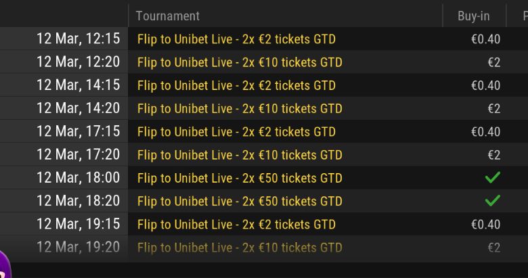The width and height of the screenshot is (528, 278).
Task: Open the 14:15 Flip €2 tickets tournament
Action: (236, 85)
